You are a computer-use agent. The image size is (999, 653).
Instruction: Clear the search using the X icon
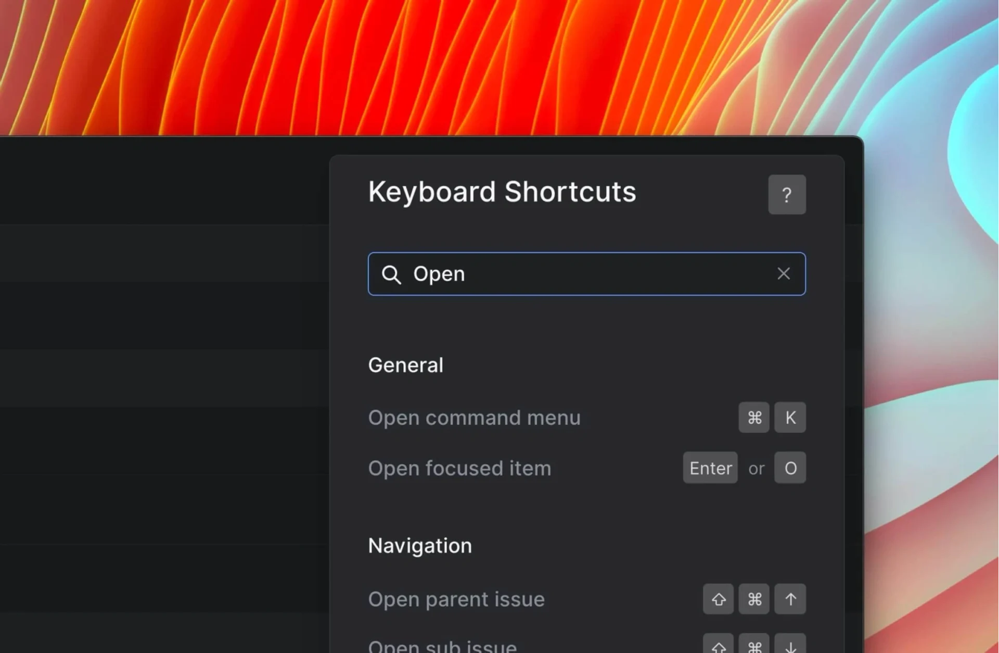(x=784, y=274)
